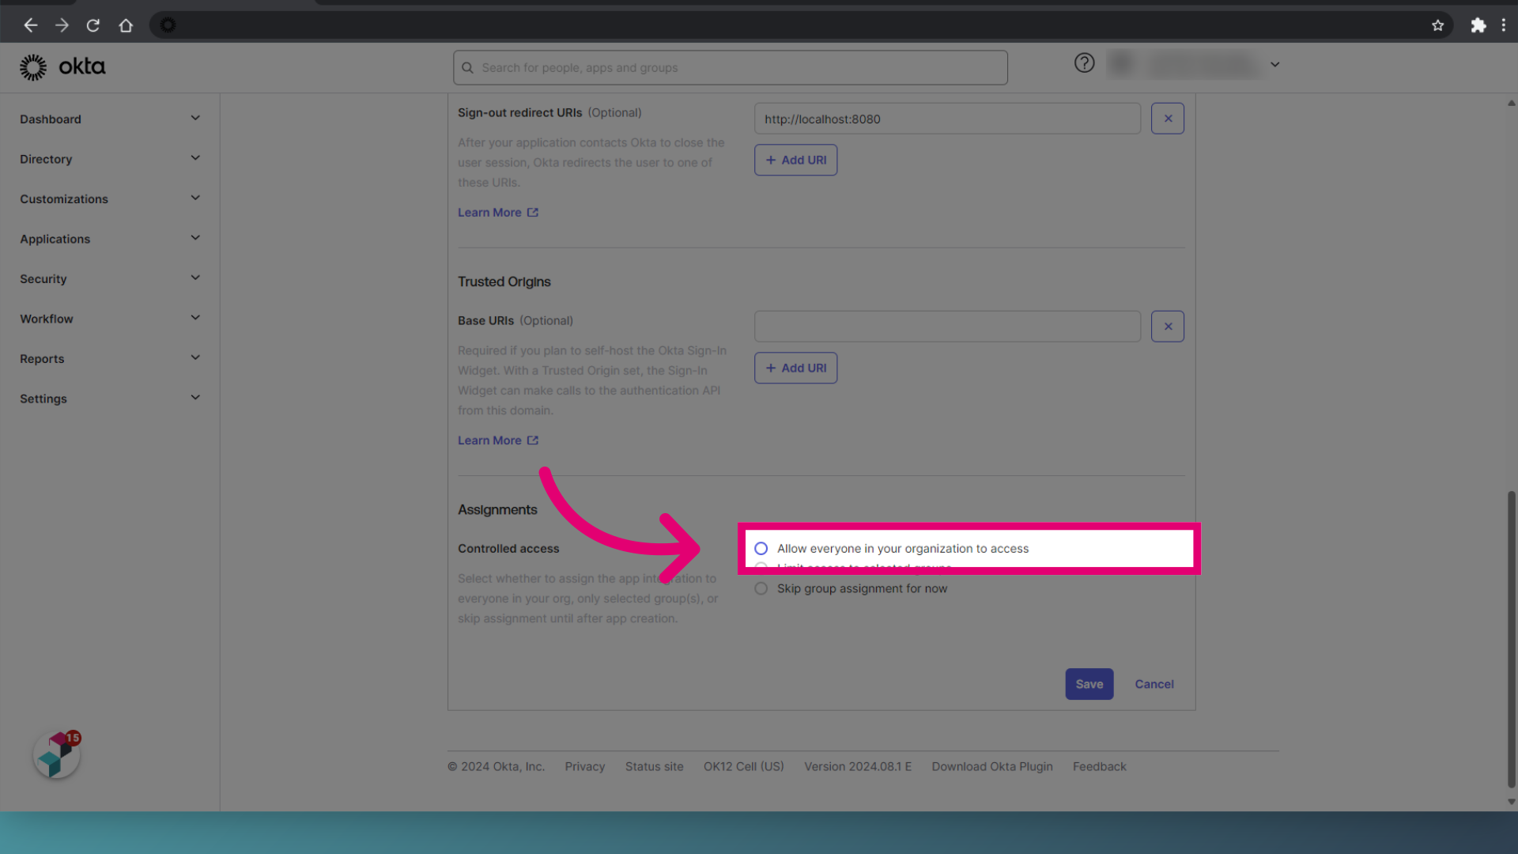
Task: Open the Privacy footer link
Action: (584, 766)
